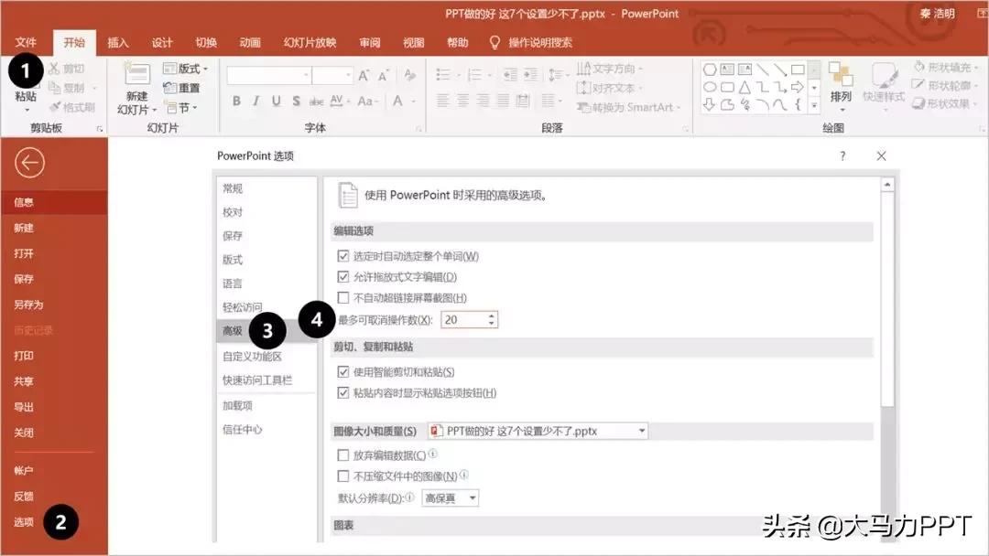Open the 默认分辨率 高保真 dropdown
The width and height of the screenshot is (989, 556).
click(450, 498)
